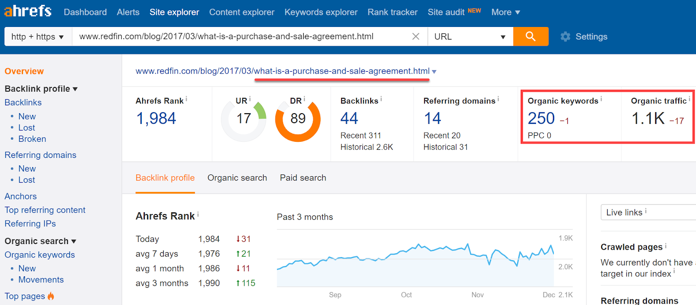Open Rank tracker in the top menu
Image resolution: width=696 pixels, height=305 pixels.
click(392, 12)
